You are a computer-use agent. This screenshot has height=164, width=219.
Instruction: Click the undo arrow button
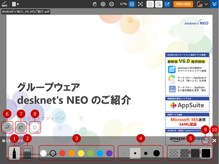click(7, 127)
